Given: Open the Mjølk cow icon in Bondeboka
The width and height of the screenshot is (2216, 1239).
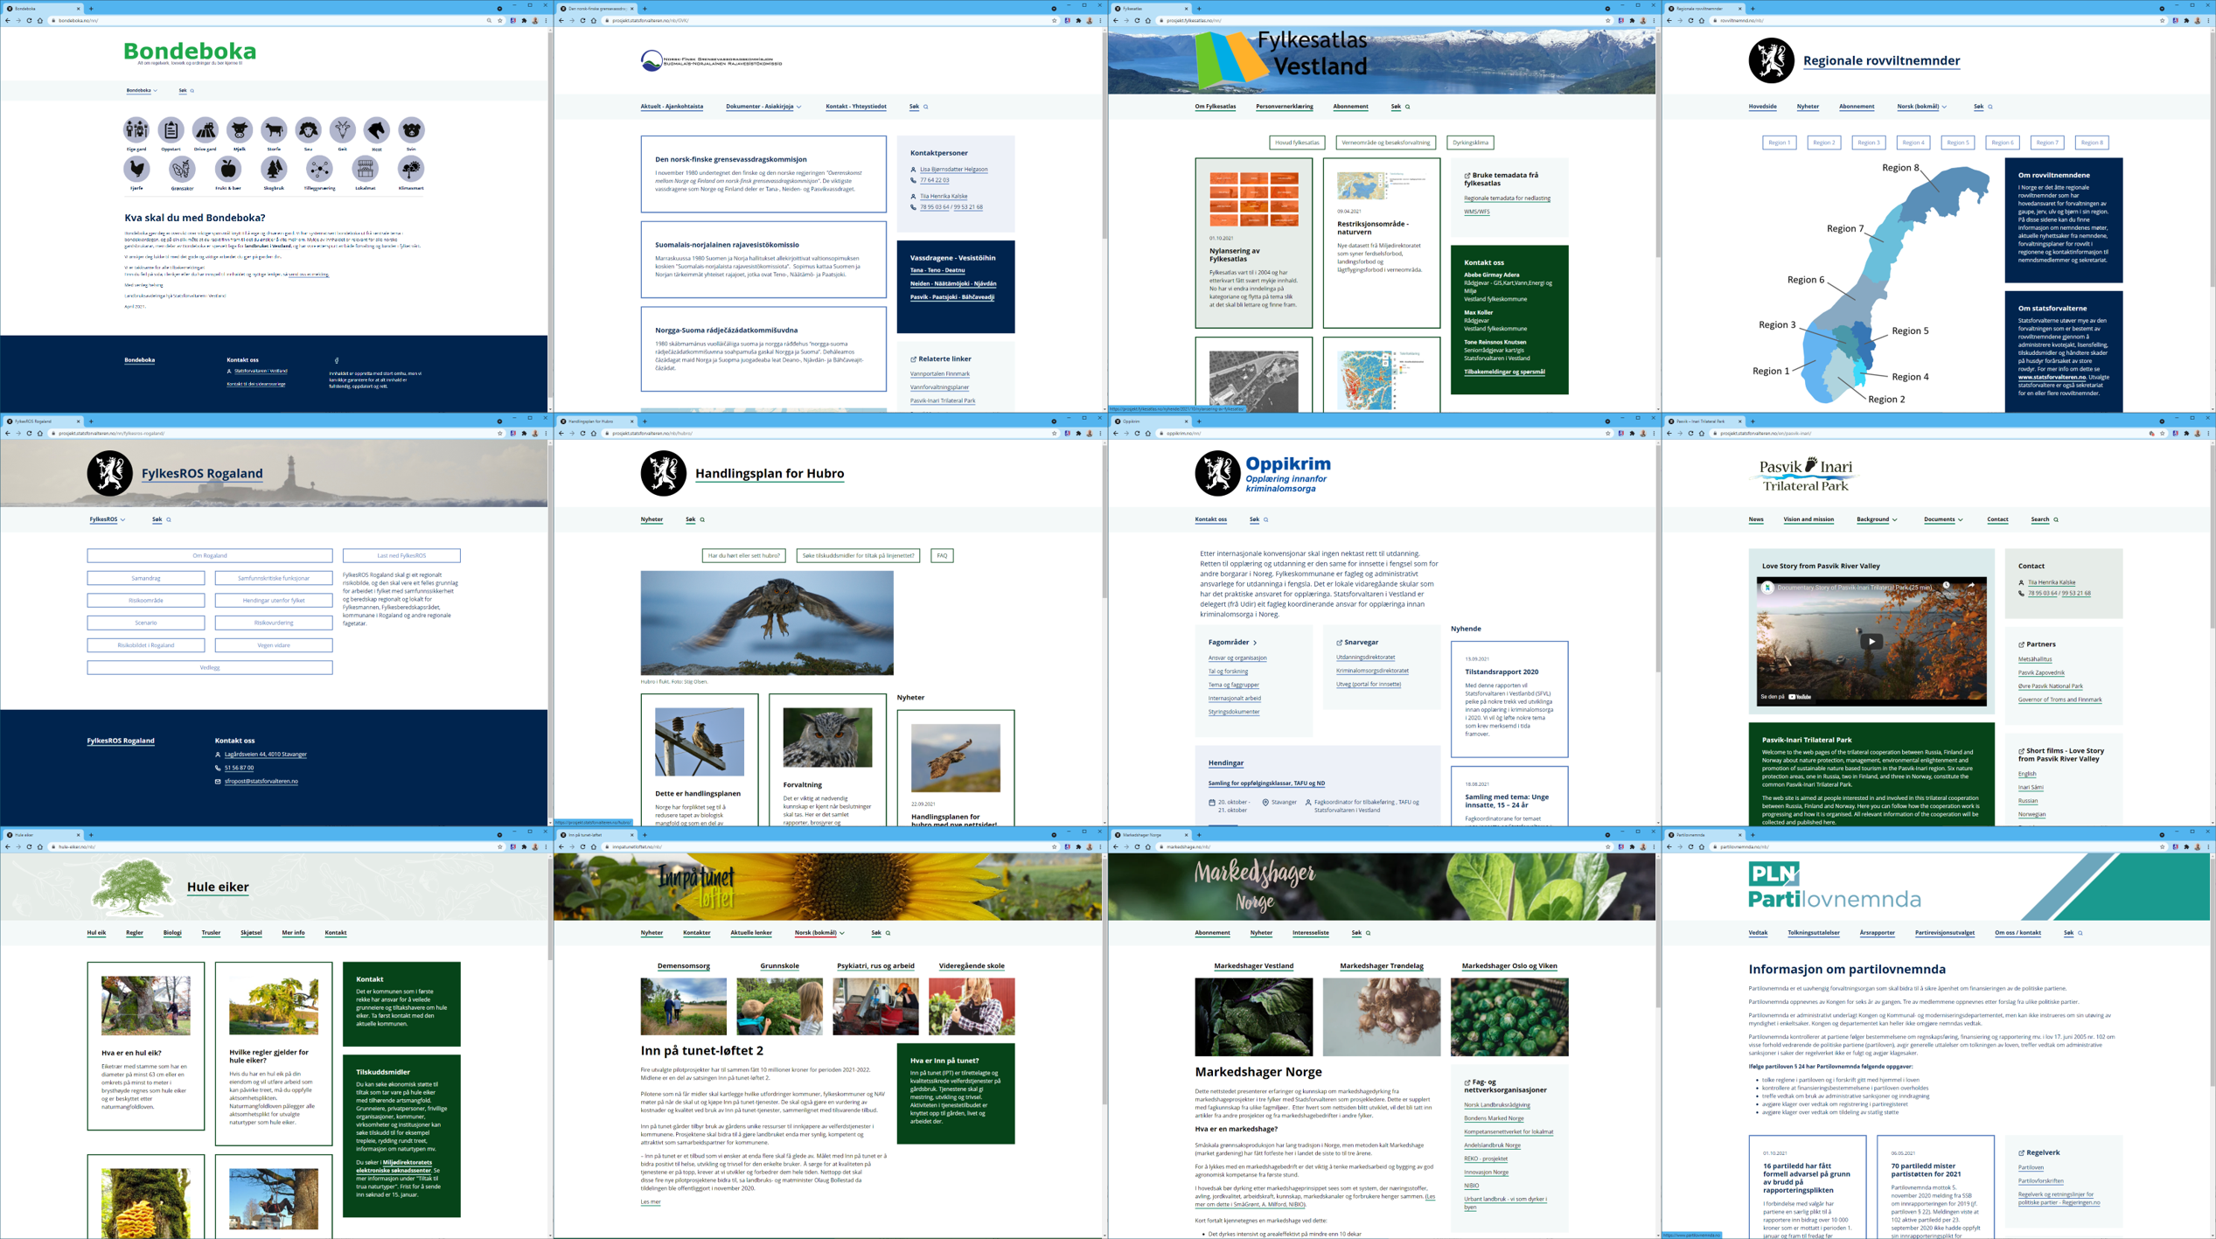Looking at the screenshot, I should pyautogui.click(x=239, y=130).
